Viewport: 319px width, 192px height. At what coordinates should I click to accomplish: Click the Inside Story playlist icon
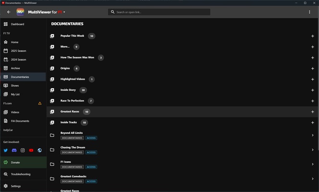[x=52, y=90]
